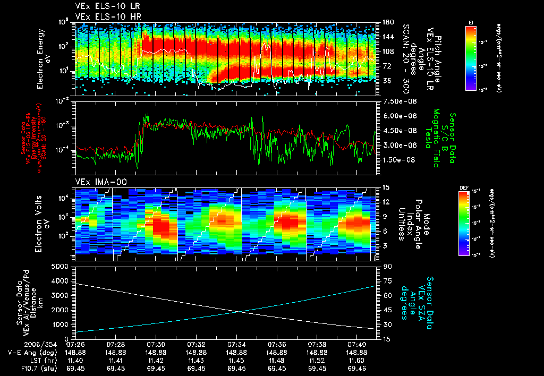Click the LST value 11.48
Image resolution: width=544 pixels, height=376 pixels.
click(276, 361)
